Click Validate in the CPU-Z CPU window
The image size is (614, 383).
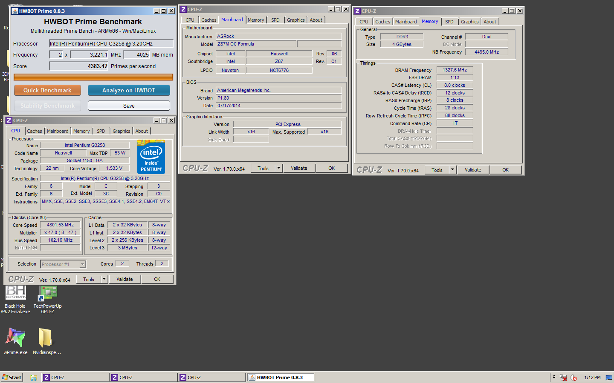(125, 280)
